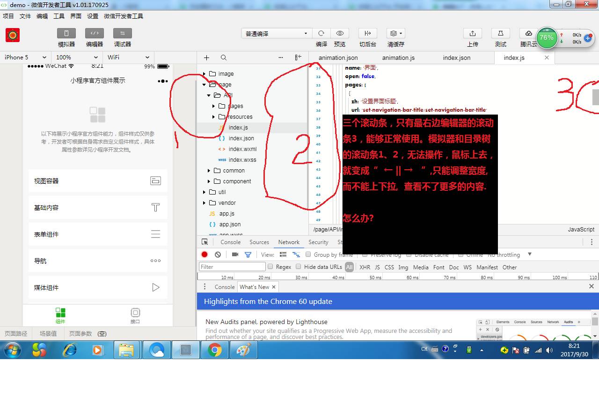Enable the Group by frame checkbox
The image size is (599, 404).
click(308, 254)
